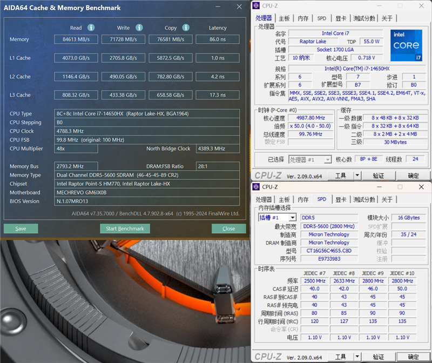Click 确定 button in lower CPU-Z window
This screenshot has width=432, height=363.
click(413, 357)
